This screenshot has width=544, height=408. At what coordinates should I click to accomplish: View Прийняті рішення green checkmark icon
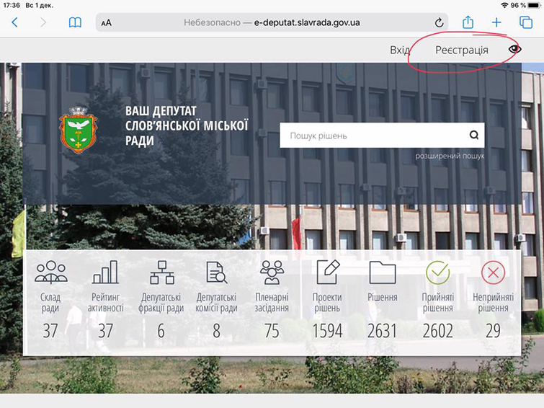(x=437, y=272)
